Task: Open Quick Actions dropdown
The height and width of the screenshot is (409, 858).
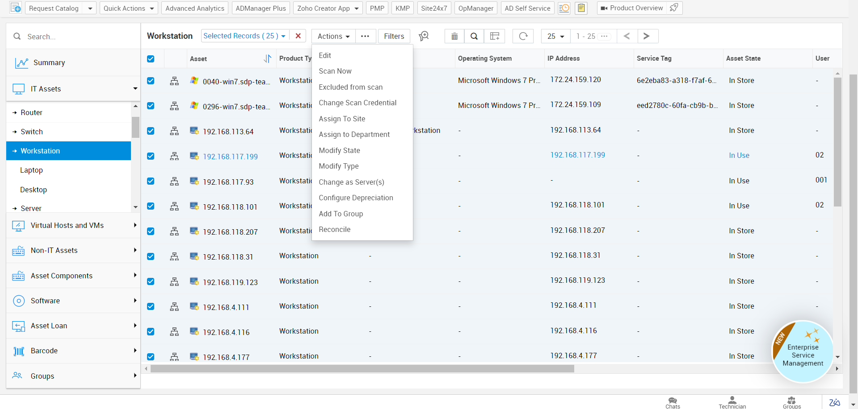Action: click(x=129, y=8)
